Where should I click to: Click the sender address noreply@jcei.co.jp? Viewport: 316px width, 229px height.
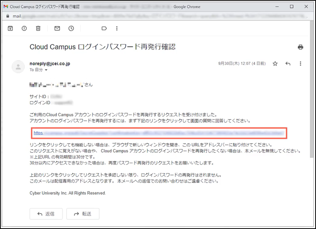50,64
